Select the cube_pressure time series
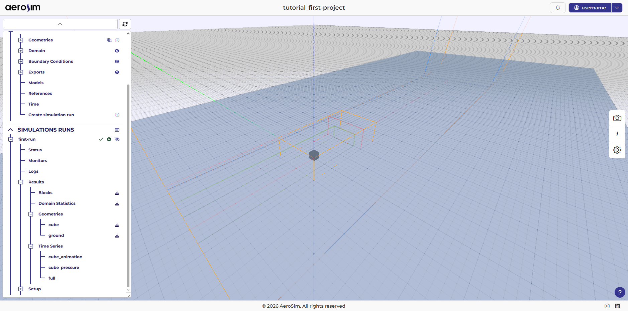Screen dimensions: 628x311 tap(64, 268)
